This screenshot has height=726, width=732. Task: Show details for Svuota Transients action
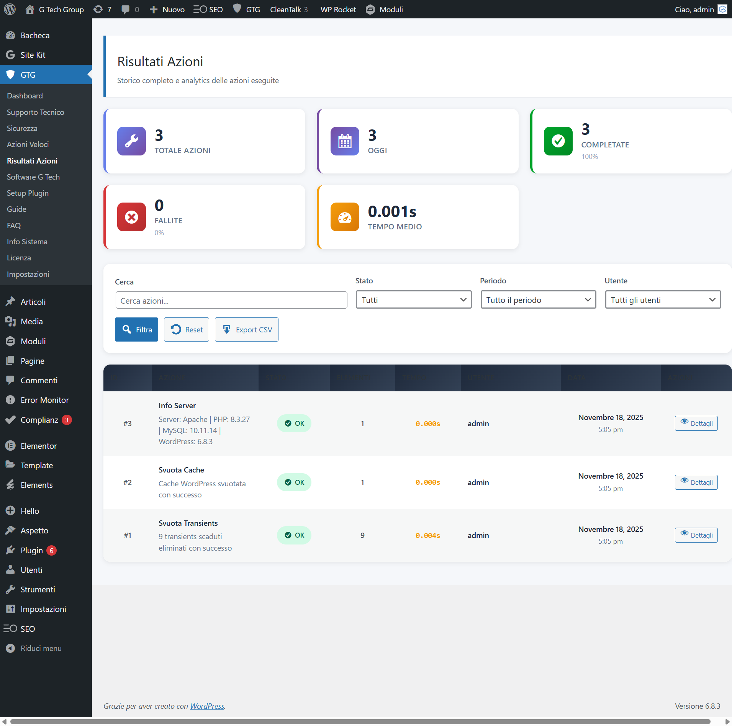click(696, 535)
